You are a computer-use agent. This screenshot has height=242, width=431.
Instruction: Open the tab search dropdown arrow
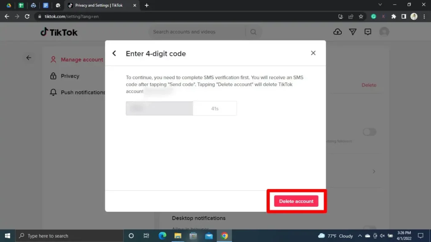click(380, 5)
